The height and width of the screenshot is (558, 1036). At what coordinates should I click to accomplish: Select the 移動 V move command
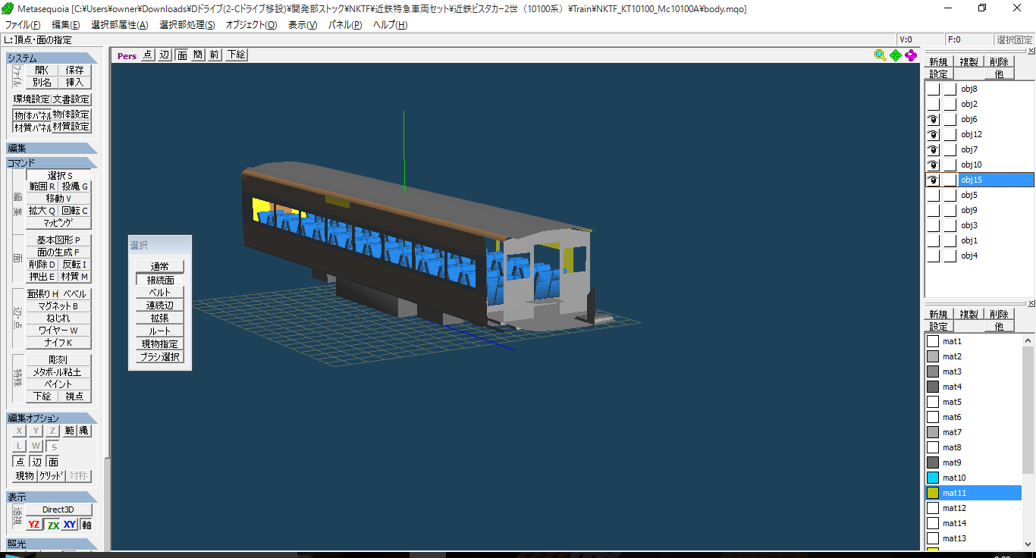pyautogui.click(x=59, y=199)
